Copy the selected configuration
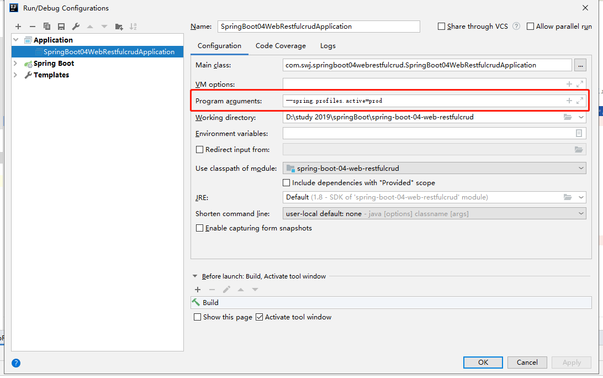Viewport: 603px width, 378px height. point(47,27)
